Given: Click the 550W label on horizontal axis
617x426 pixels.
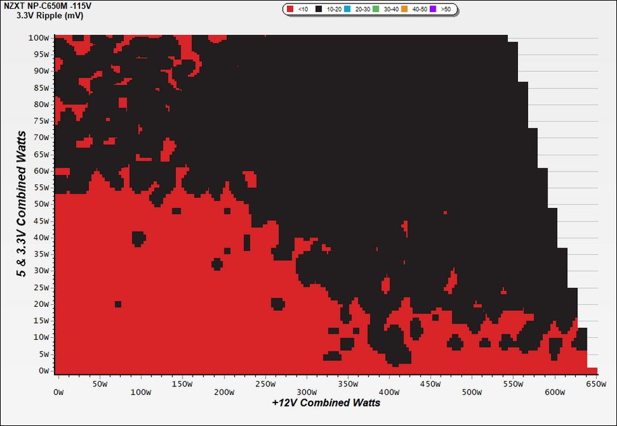Looking at the screenshot, I should click(513, 384).
